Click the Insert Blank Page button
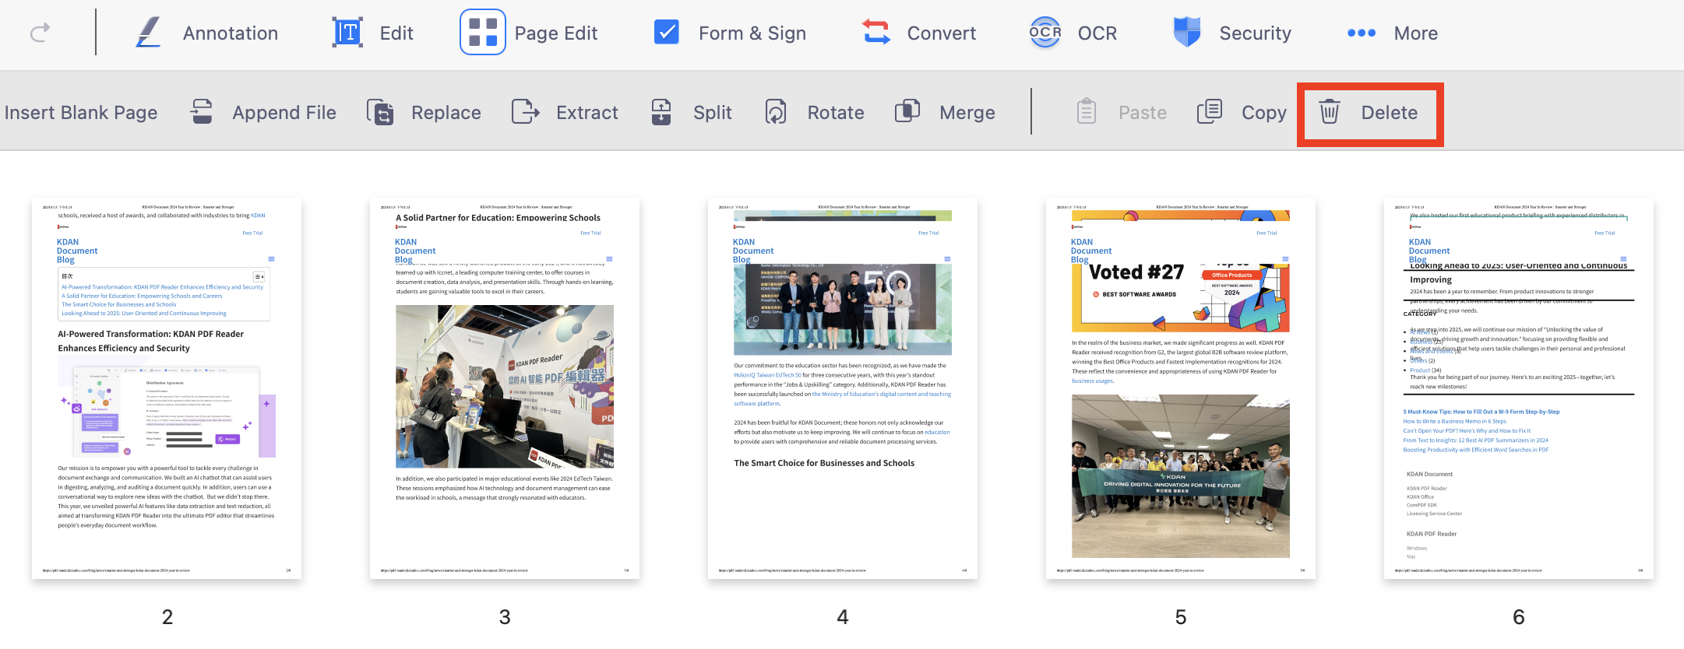 tap(81, 113)
